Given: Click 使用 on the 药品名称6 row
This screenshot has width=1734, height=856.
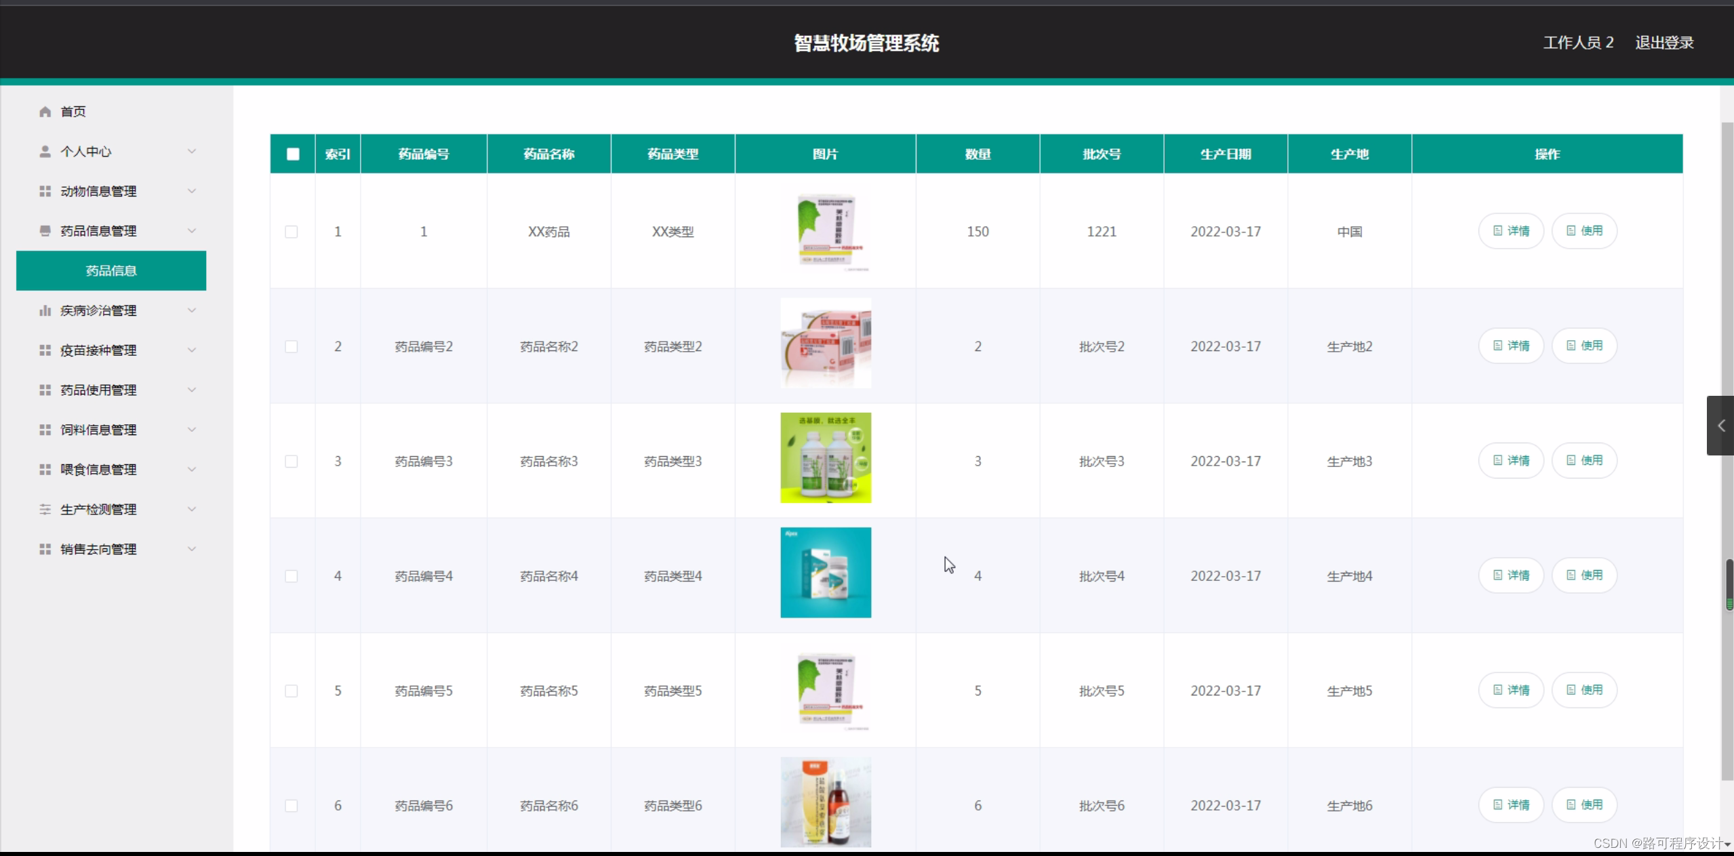Looking at the screenshot, I should 1584,805.
